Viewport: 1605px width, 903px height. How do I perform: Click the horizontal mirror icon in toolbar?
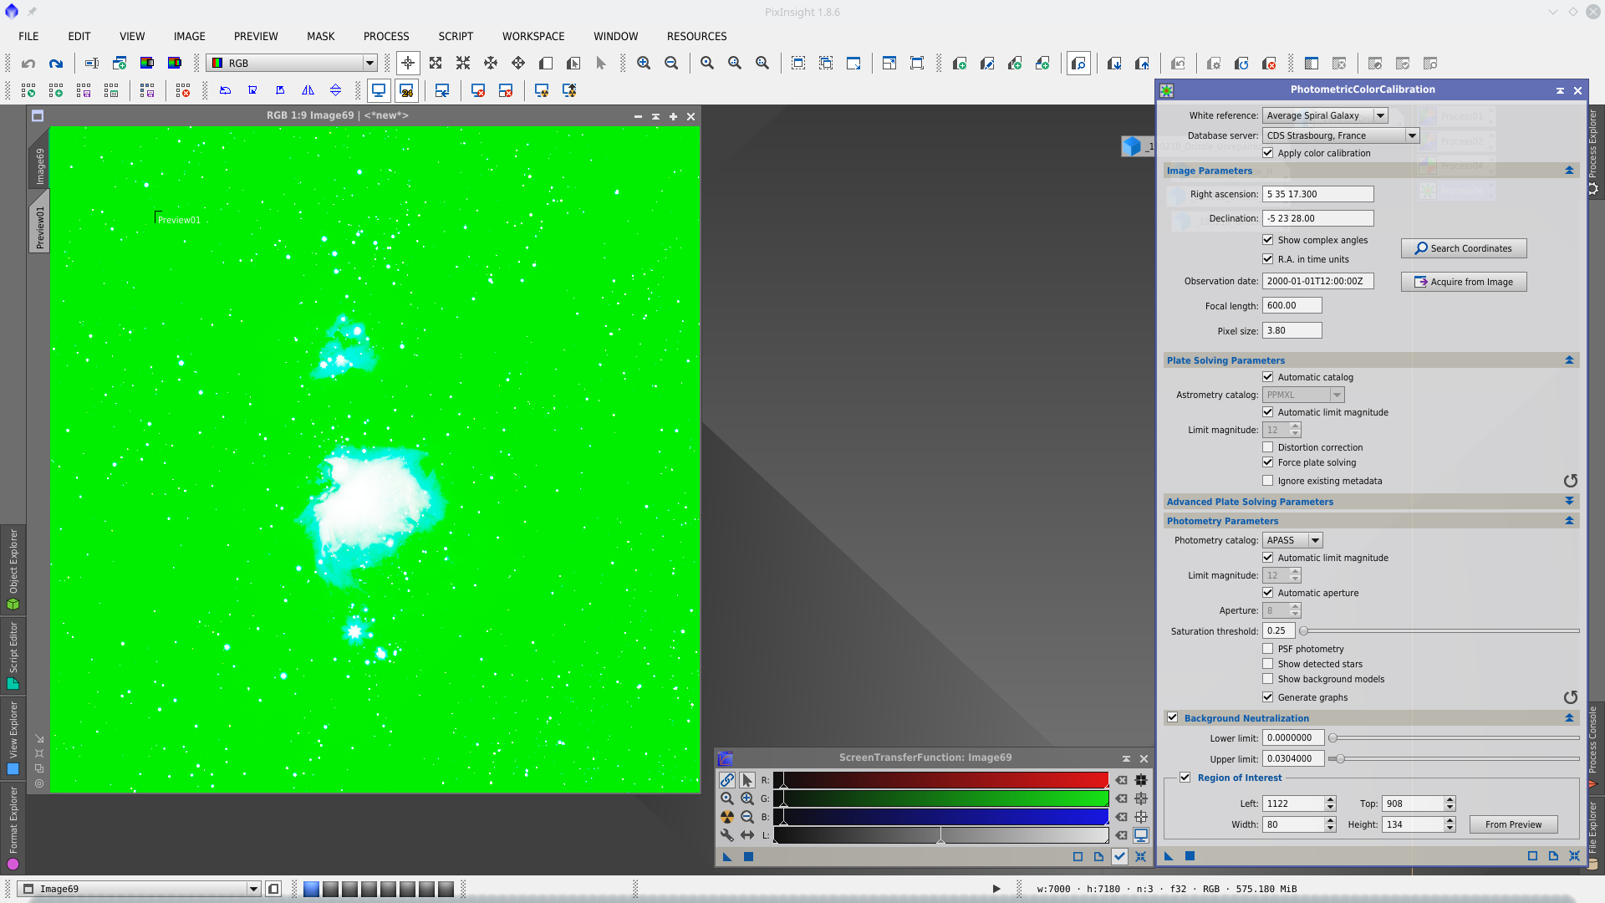click(308, 90)
